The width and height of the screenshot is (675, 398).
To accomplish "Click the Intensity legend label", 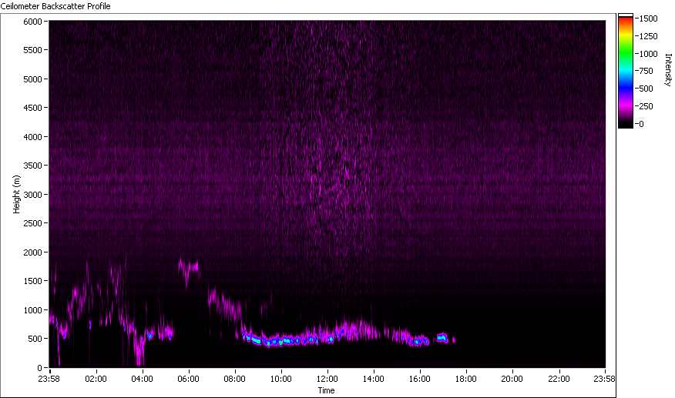I will pyautogui.click(x=668, y=70).
